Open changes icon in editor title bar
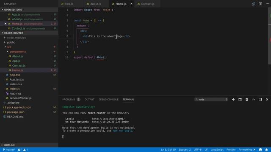 pyautogui.click(x=253, y=4)
